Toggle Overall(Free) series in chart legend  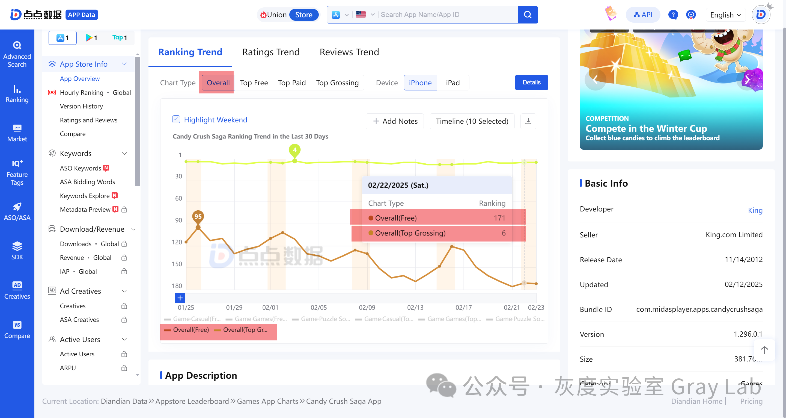pos(187,330)
